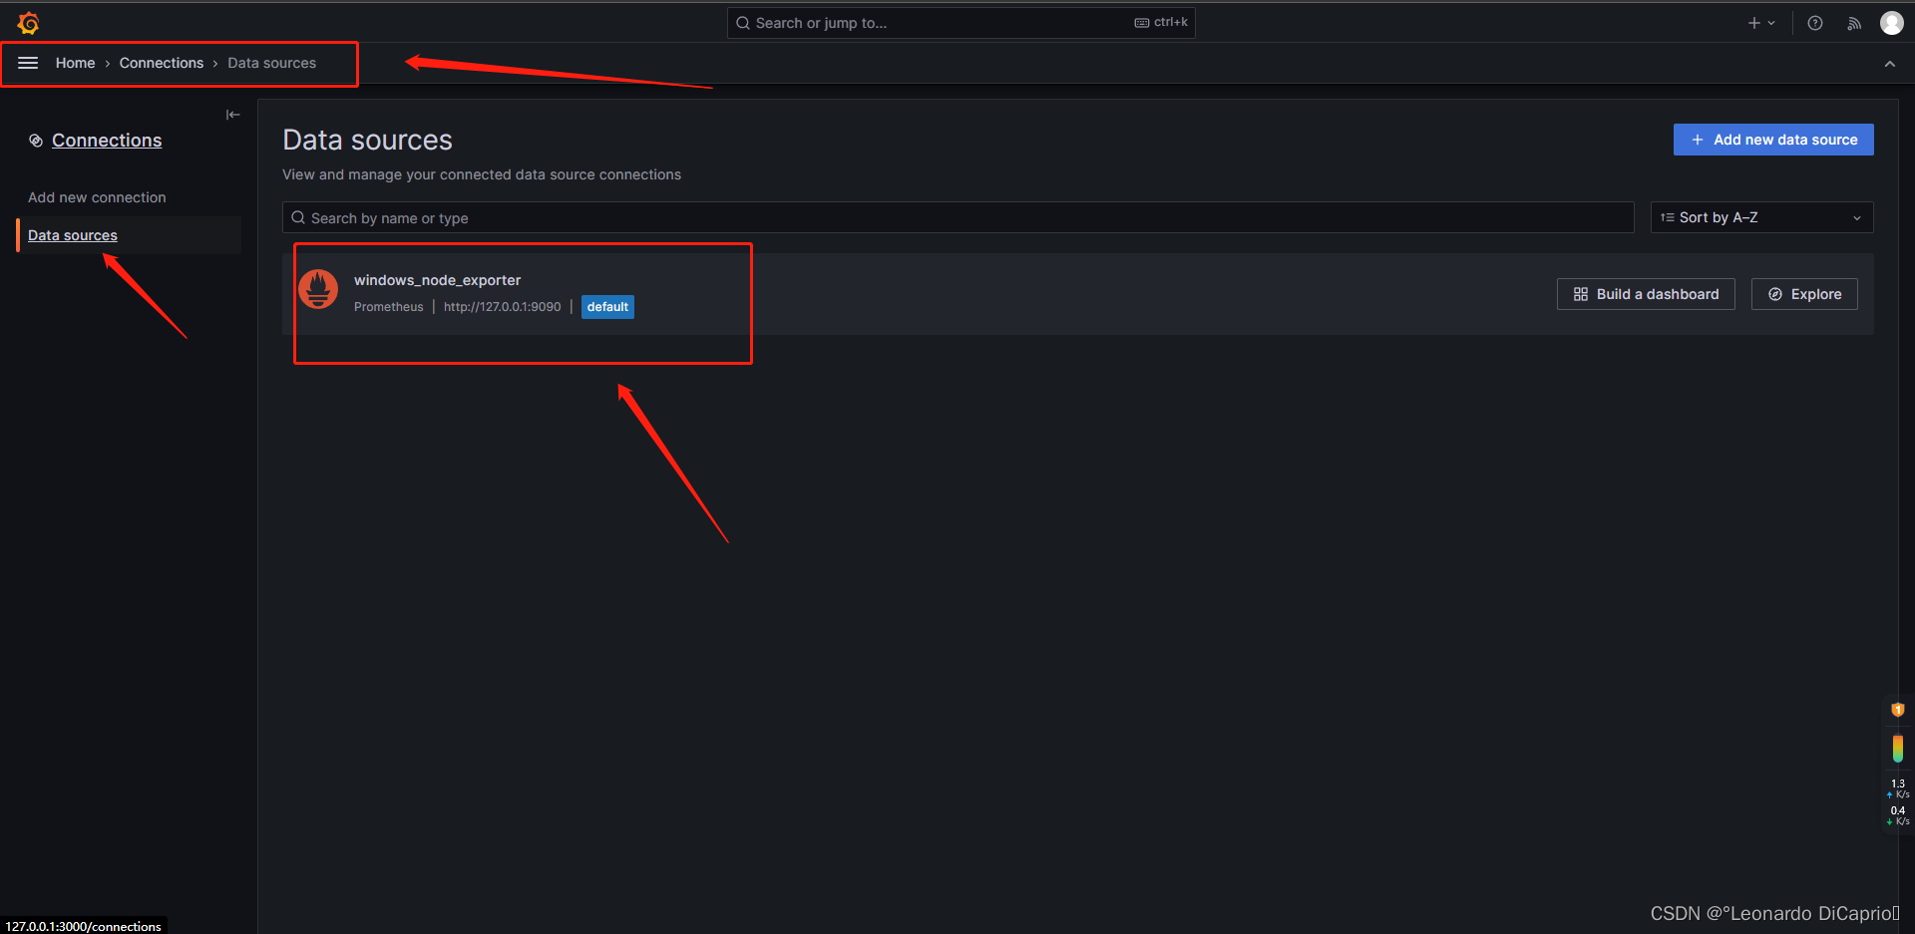Open the user profile avatar
Screen dimensions: 1915x934
(x=1892, y=22)
